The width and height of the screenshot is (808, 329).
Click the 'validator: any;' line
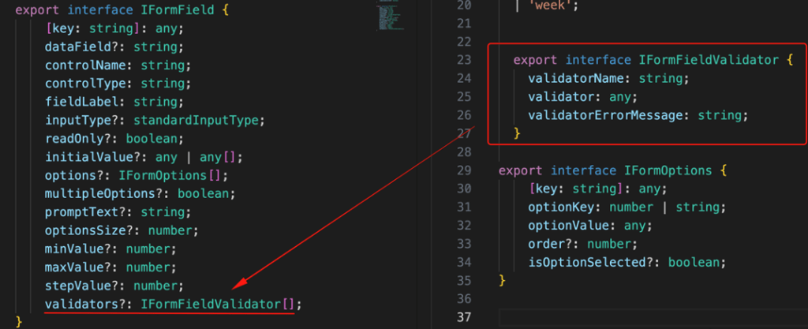[583, 97]
